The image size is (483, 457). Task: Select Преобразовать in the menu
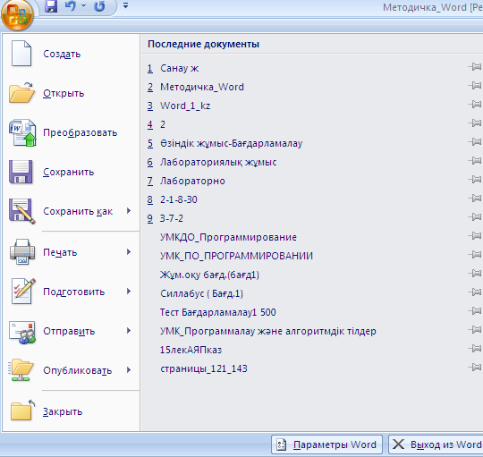pos(72,132)
